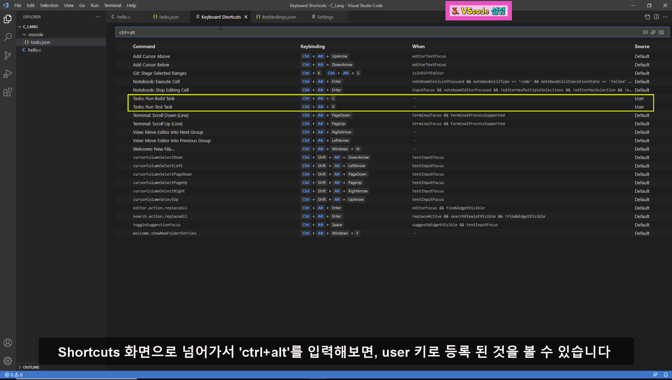Open the Accounts menu icon
This screenshot has width=672, height=380.
click(x=8, y=343)
